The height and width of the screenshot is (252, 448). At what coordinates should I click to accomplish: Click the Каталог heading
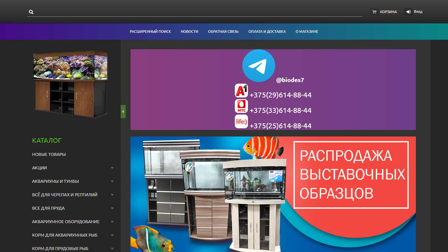(x=47, y=140)
